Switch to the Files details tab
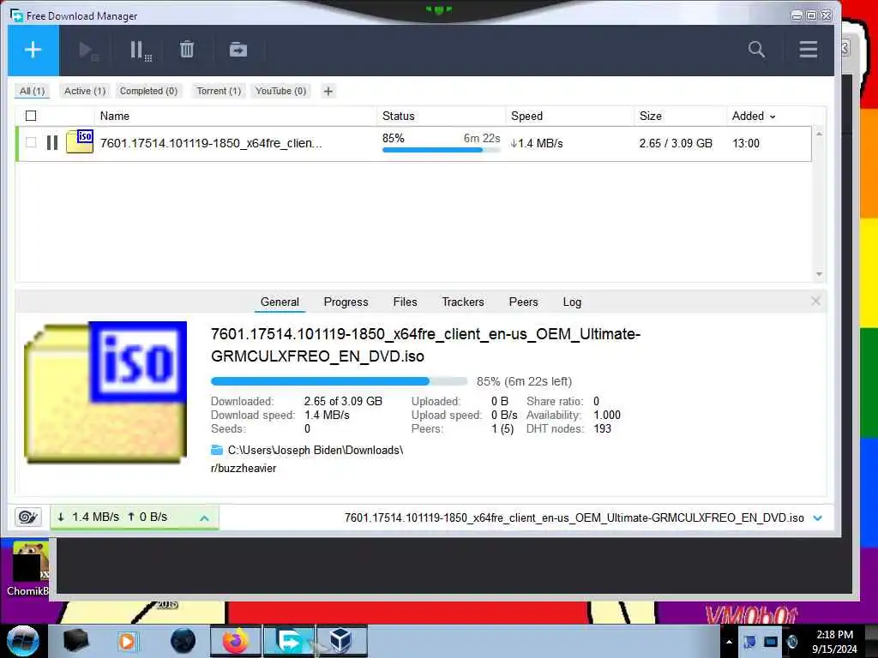Image resolution: width=878 pixels, height=658 pixels. pos(405,302)
